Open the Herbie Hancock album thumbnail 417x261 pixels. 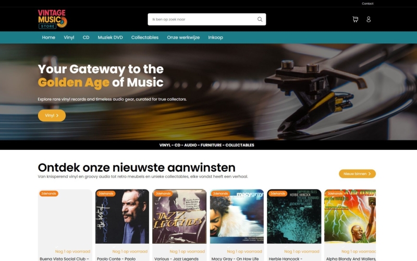(x=294, y=216)
